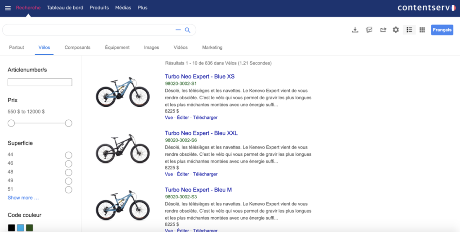Expand Superficie list with Show more

pos(23,198)
